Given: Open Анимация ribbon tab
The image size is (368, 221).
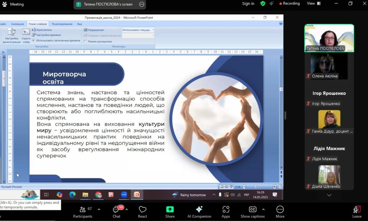Looking at the screenshot, I should tap(17, 24).
